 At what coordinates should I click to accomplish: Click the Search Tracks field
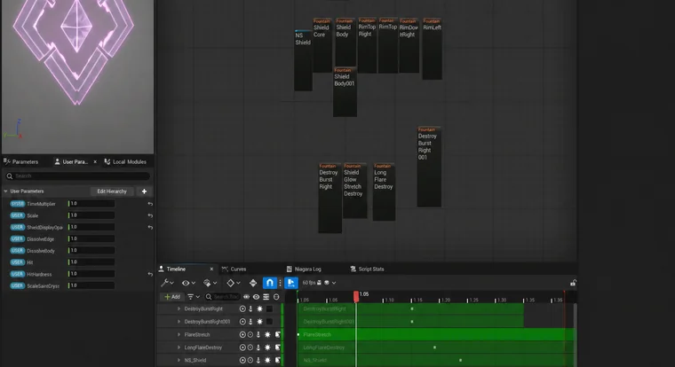click(x=222, y=296)
